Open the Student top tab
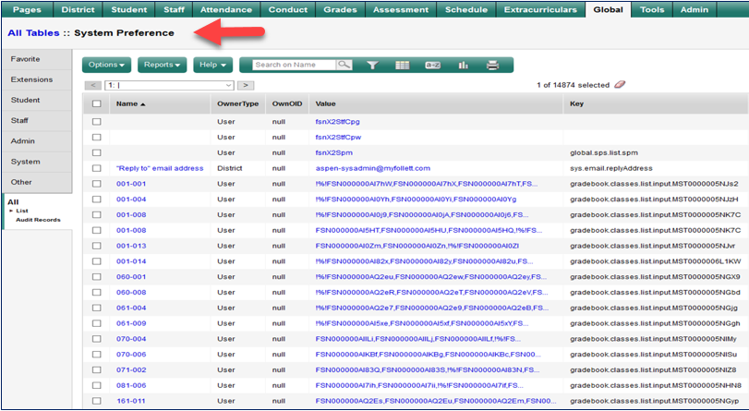Image resolution: width=749 pixels, height=411 pixels. point(129,9)
